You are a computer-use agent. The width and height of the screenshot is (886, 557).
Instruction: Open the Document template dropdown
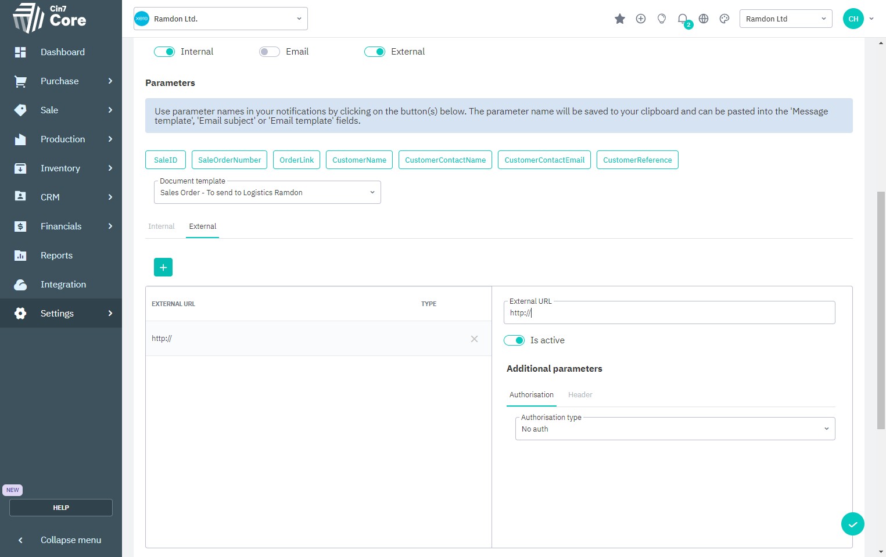(x=267, y=193)
